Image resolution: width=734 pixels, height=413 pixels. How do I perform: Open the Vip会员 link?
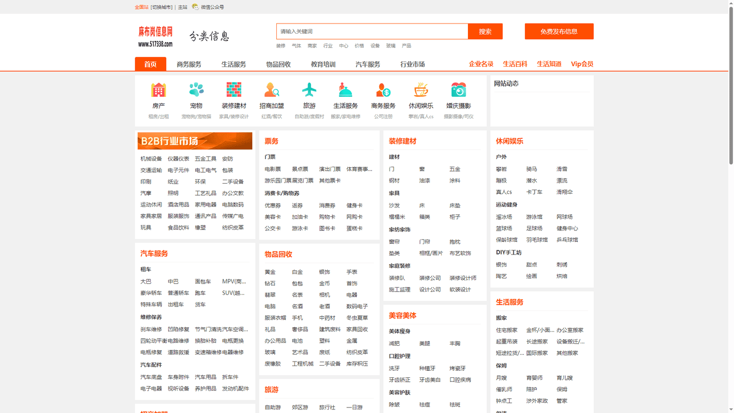[582, 64]
